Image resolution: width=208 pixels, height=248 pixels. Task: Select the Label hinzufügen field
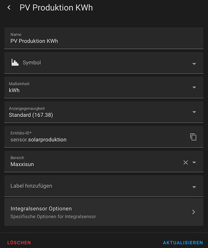(x=104, y=186)
